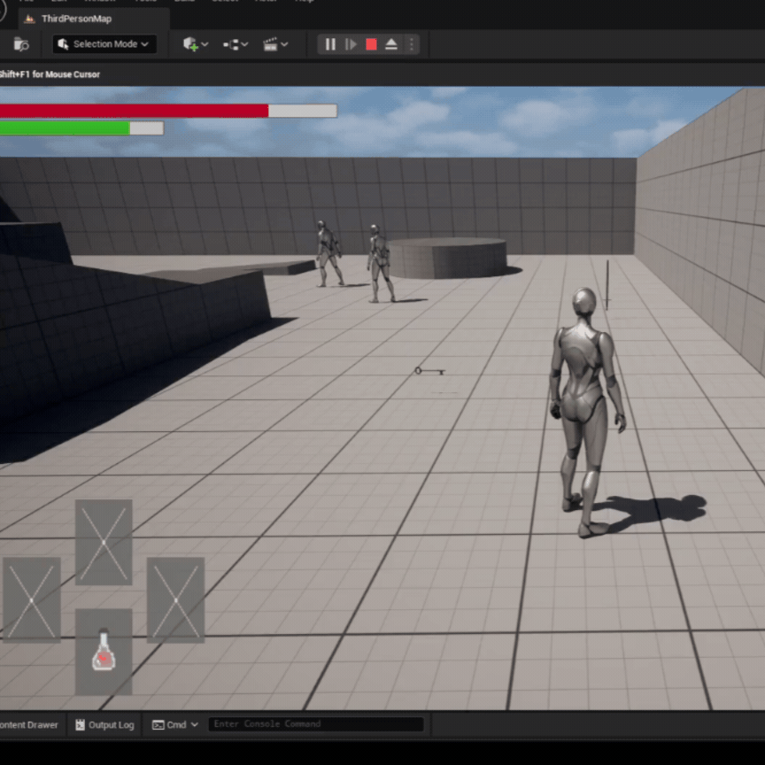
Task: Open the play options three-dot menu
Action: [x=412, y=44]
